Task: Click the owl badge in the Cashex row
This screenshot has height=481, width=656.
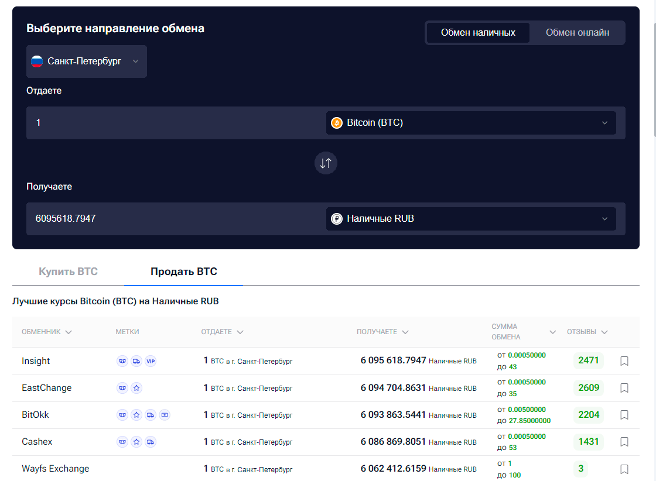Action: pos(122,442)
